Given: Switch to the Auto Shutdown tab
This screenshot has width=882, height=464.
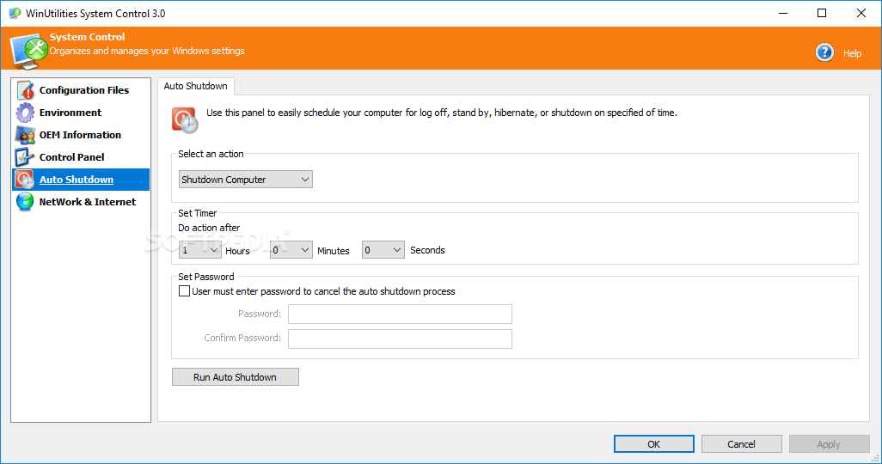Looking at the screenshot, I should click(196, 86).
